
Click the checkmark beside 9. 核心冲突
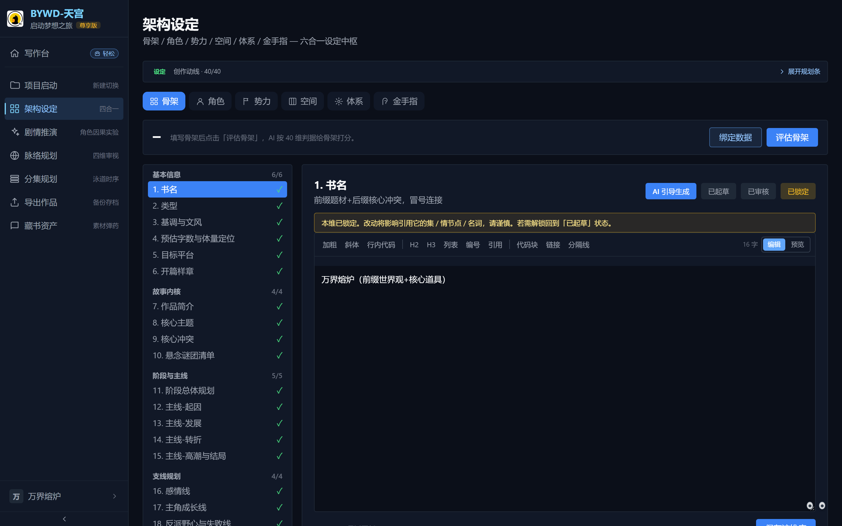[279, 339]
